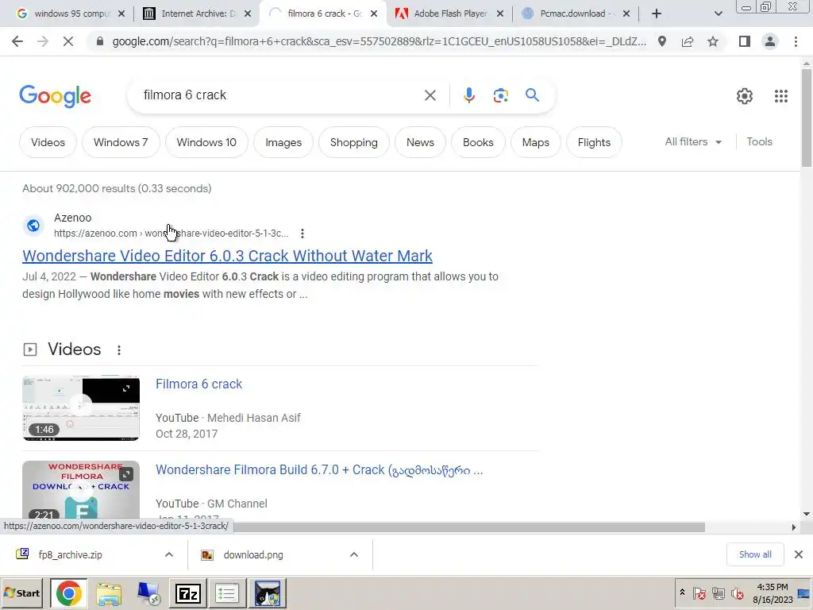Open the cat icon taskbar app
This screenshot has height=610, width=813.
[267, 593]
